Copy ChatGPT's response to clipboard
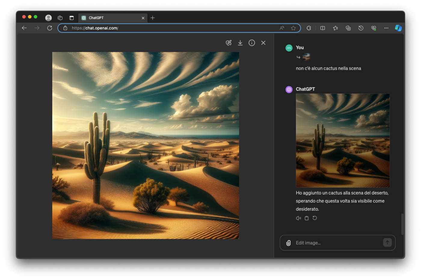This screenshot has height=280, width=421. (306, 218)
